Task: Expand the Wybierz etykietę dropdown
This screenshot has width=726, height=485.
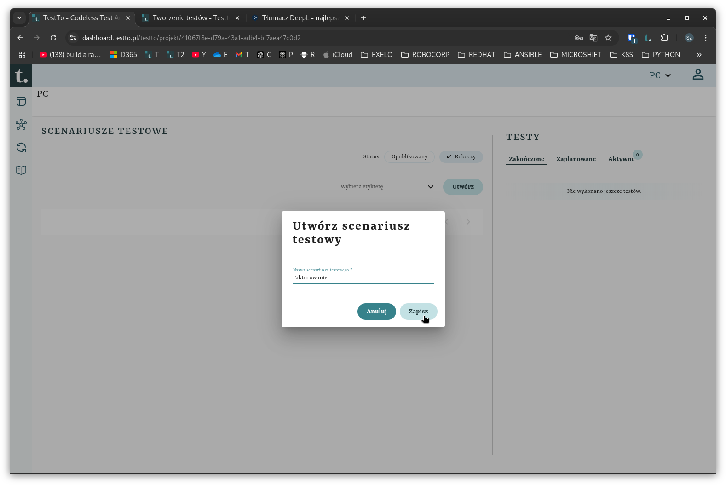Action: tap(387, 187)
